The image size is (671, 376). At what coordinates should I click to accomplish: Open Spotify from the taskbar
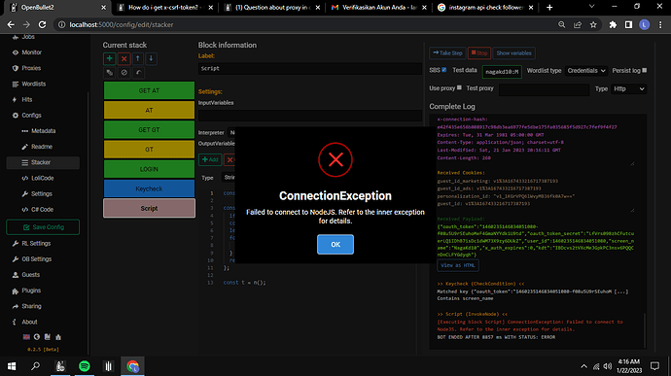pyautogui.click(x=85, y=366)
